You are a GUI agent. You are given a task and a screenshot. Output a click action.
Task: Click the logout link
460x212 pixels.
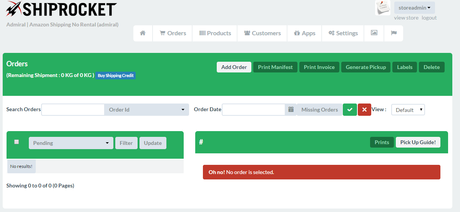point(429,18)
